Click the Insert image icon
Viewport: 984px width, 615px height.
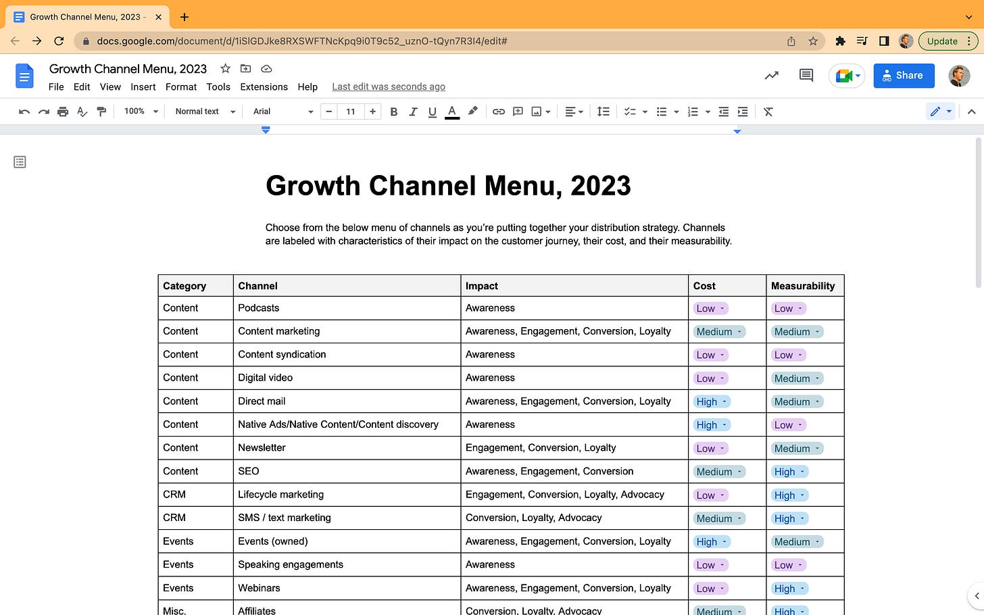tap(537, 112)
